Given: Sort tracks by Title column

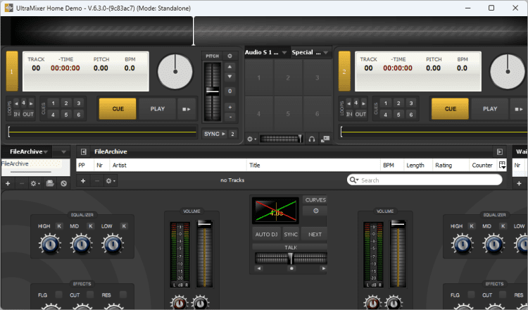Looking at the screenshot, I should point(313,165).
